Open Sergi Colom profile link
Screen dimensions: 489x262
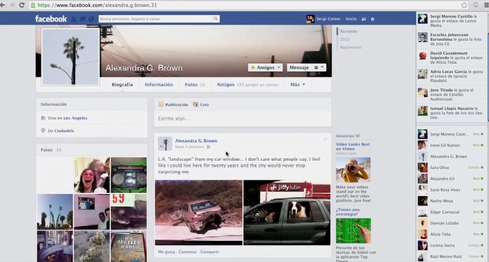click(328, 19)
